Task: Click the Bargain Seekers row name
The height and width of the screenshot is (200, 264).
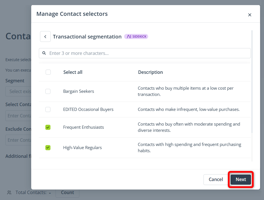Action: (78, 91)
